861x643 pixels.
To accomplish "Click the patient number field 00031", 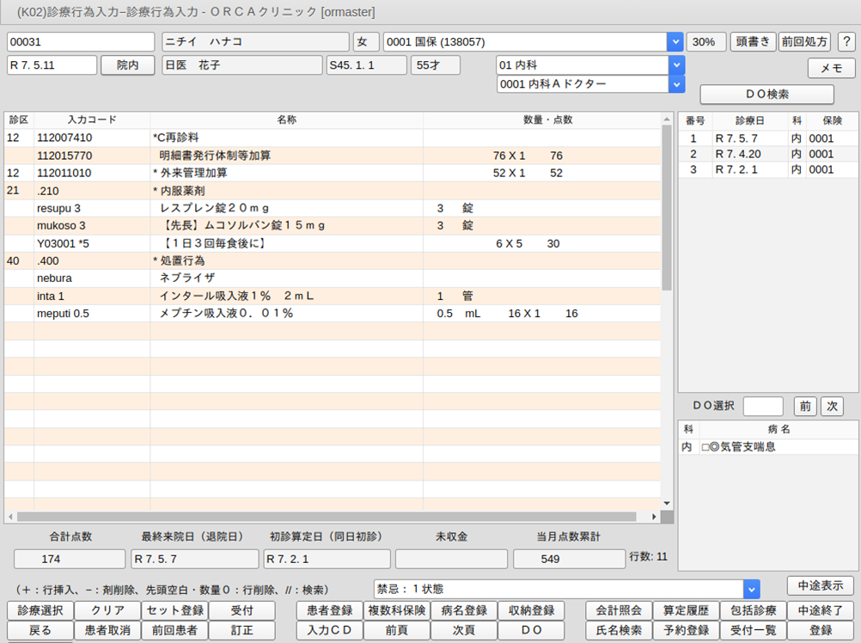I will click(x=81, y=42).
